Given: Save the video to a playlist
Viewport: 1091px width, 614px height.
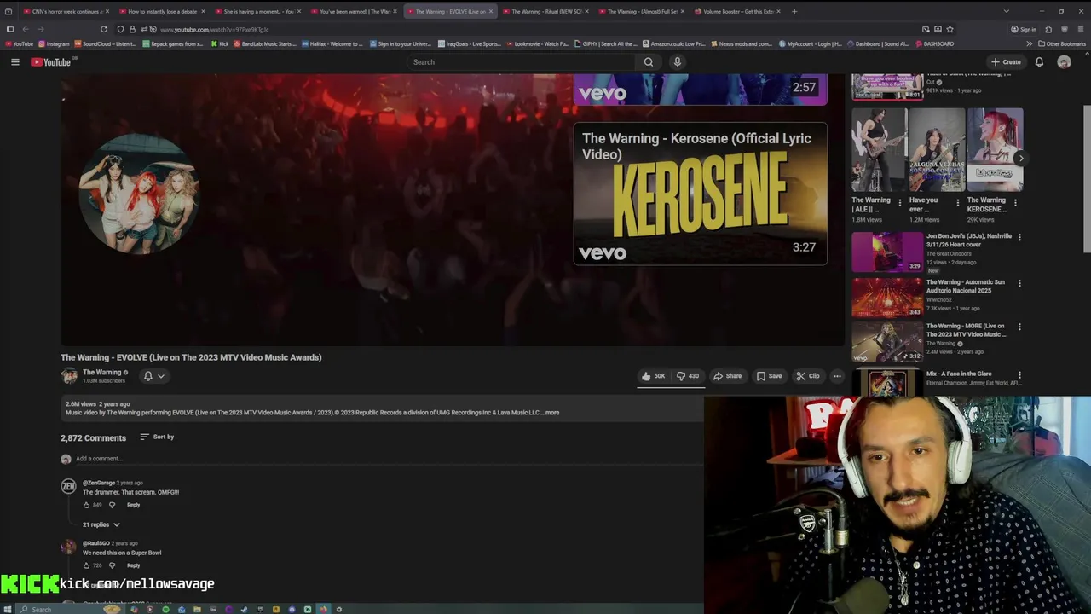Looking at the screenshot, I should click(769, 376).
